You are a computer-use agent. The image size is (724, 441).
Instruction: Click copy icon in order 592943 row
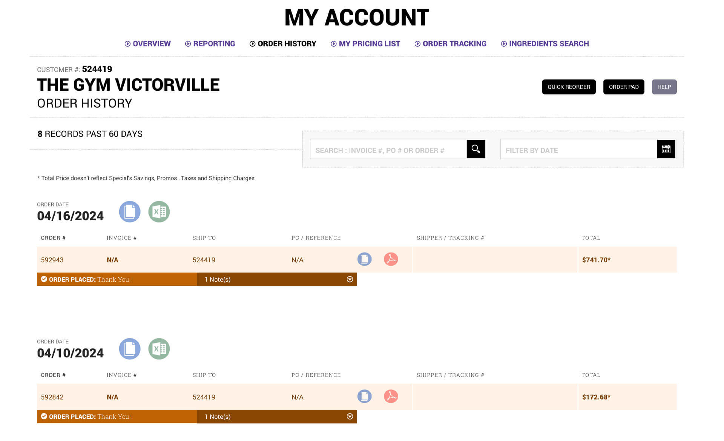pyautogui.click(x=364, y=259)
